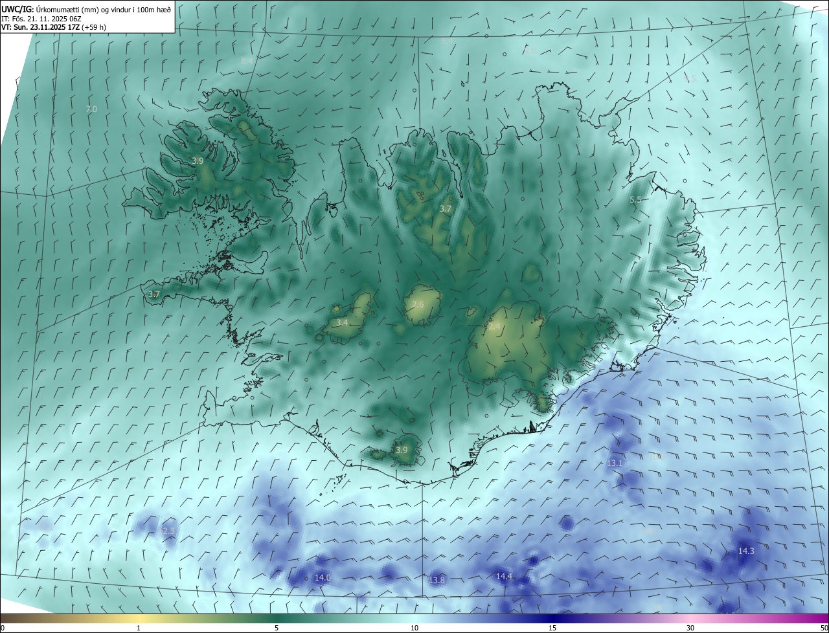Screen dimensions: 829x633
Task: Click the 2.3 value over the southwest sea
Action: click(x=168, y=531)
